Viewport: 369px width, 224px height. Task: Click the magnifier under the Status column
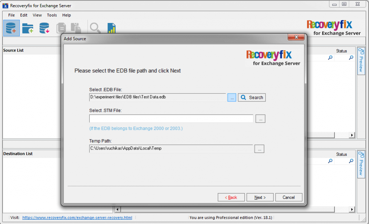click(351, 58)
